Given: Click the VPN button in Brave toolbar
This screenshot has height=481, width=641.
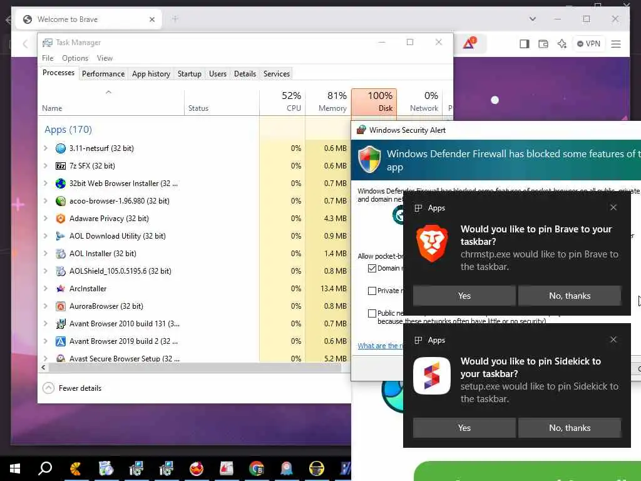Looking at the screenshot, I should 588,44.
